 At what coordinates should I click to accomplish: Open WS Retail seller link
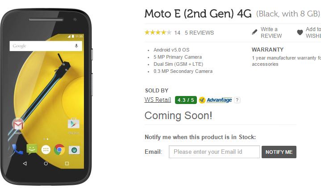[158, 100]
